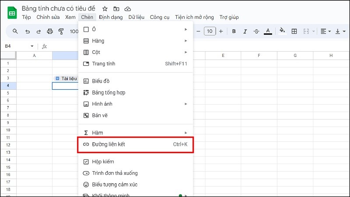This screenshot has width=350, height=197.
Task: Select the active cell B4
Action: 65,86
